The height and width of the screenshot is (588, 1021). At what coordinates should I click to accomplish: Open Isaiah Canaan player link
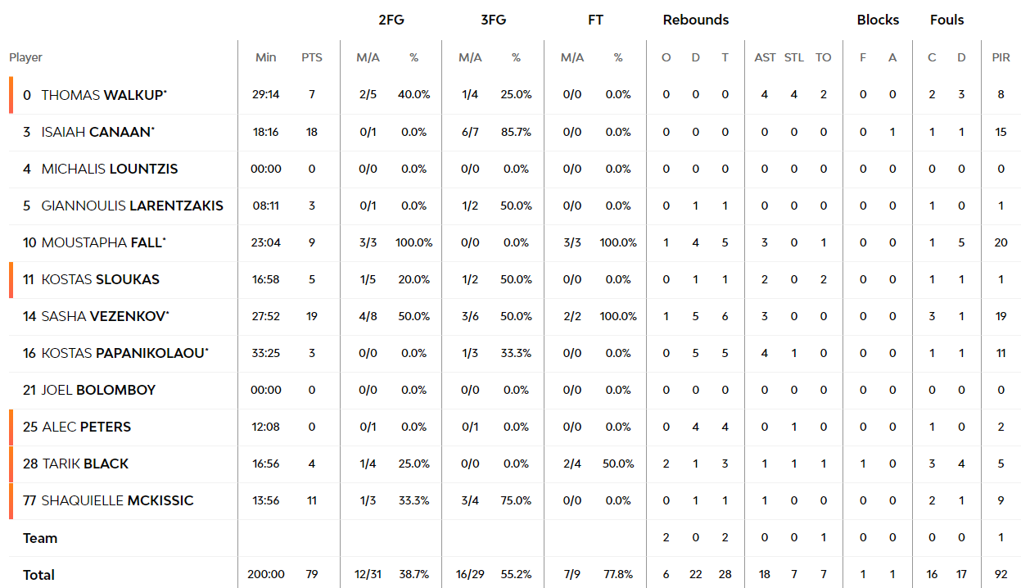click(97, 132)
